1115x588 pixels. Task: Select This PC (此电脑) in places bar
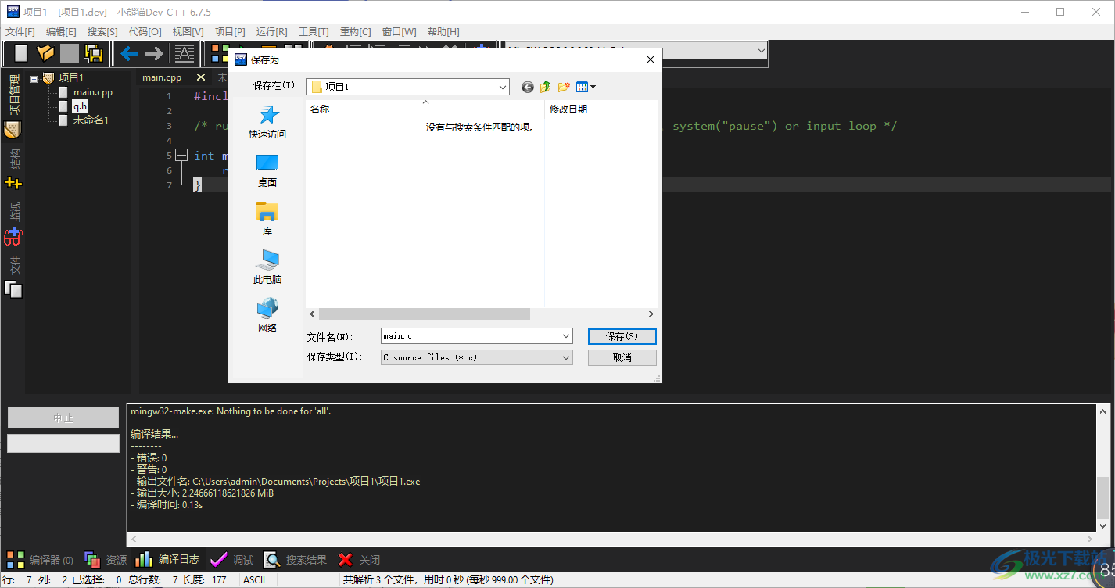pyautogui.click(x=267, y=267)
